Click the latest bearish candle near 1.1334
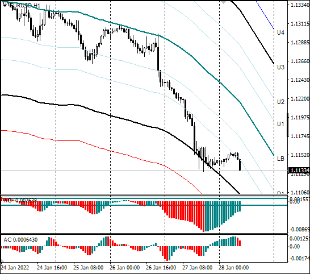Viewport: 310px width, 274px height. point(240,165)
